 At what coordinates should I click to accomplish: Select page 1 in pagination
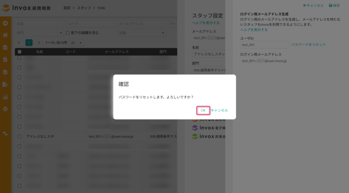tap(29, 43)
